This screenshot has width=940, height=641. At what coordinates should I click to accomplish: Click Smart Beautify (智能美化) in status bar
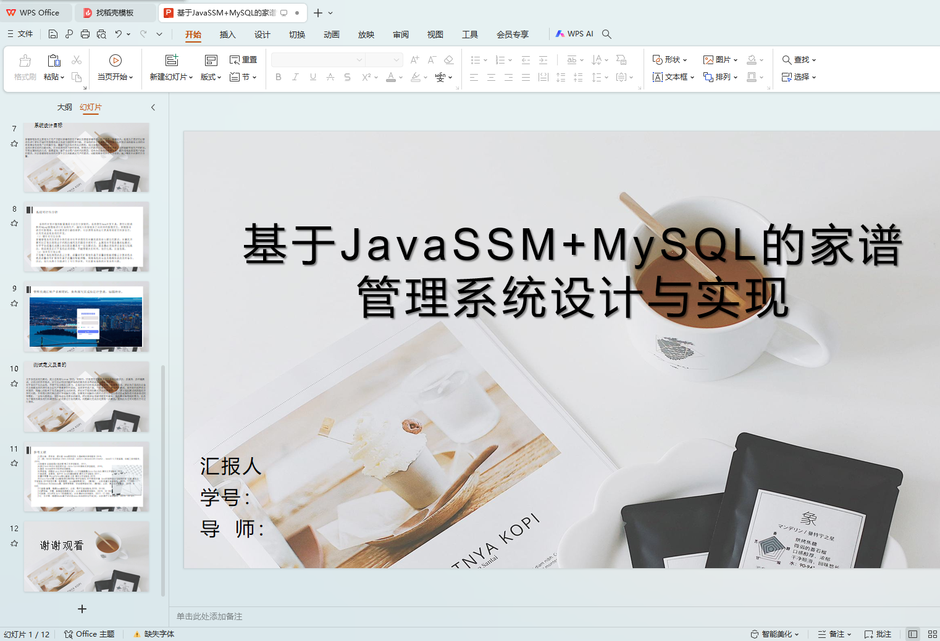[x=774, y=634]
